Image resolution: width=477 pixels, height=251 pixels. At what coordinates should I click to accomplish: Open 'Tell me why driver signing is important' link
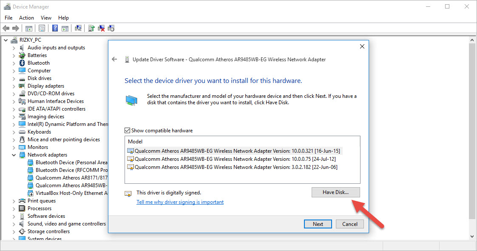(x=180, y=202)
